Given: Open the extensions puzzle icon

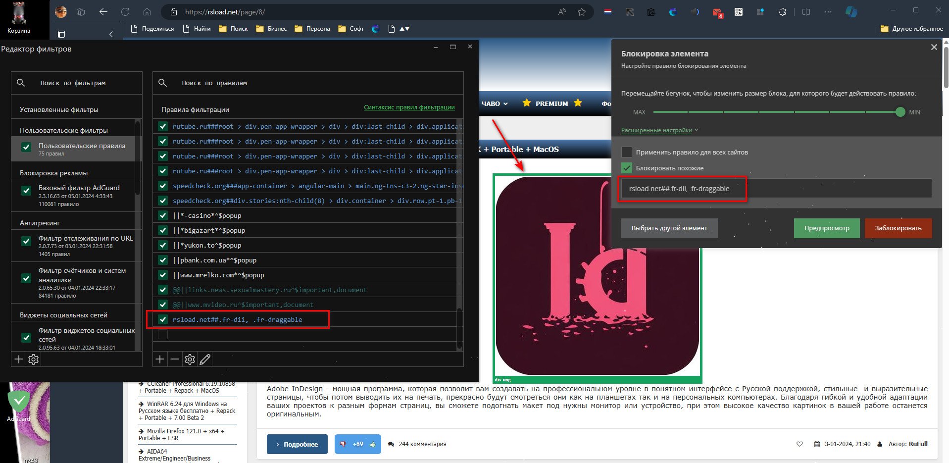Looking at the screenshot, I should 782,12.
